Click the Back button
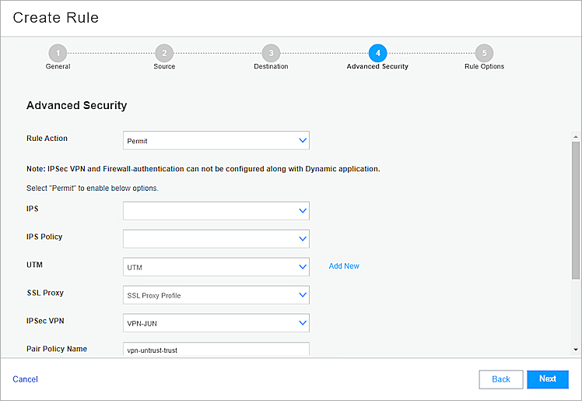Screen dimensions: 582x401 coord(501,379)
